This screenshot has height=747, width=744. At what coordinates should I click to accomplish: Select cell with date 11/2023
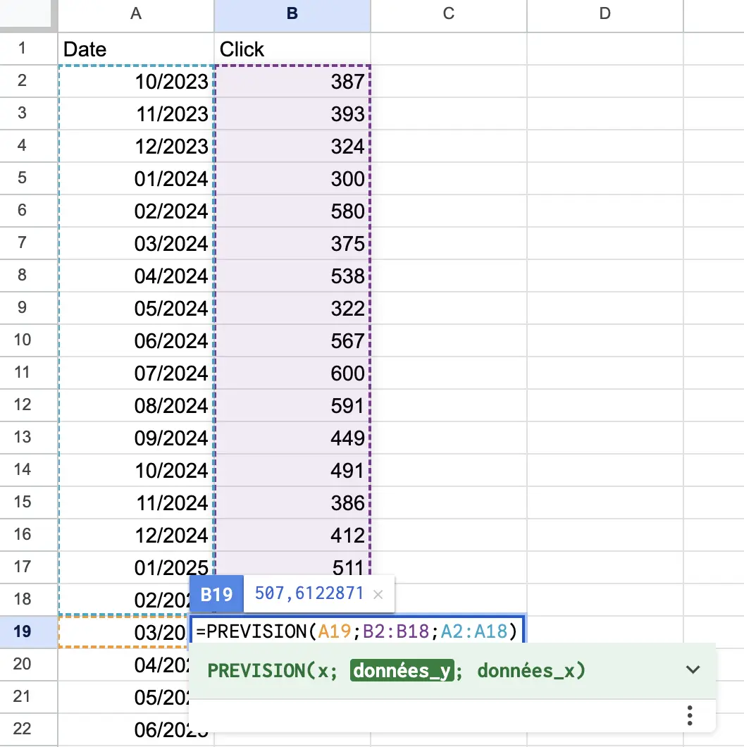point(136,113)
